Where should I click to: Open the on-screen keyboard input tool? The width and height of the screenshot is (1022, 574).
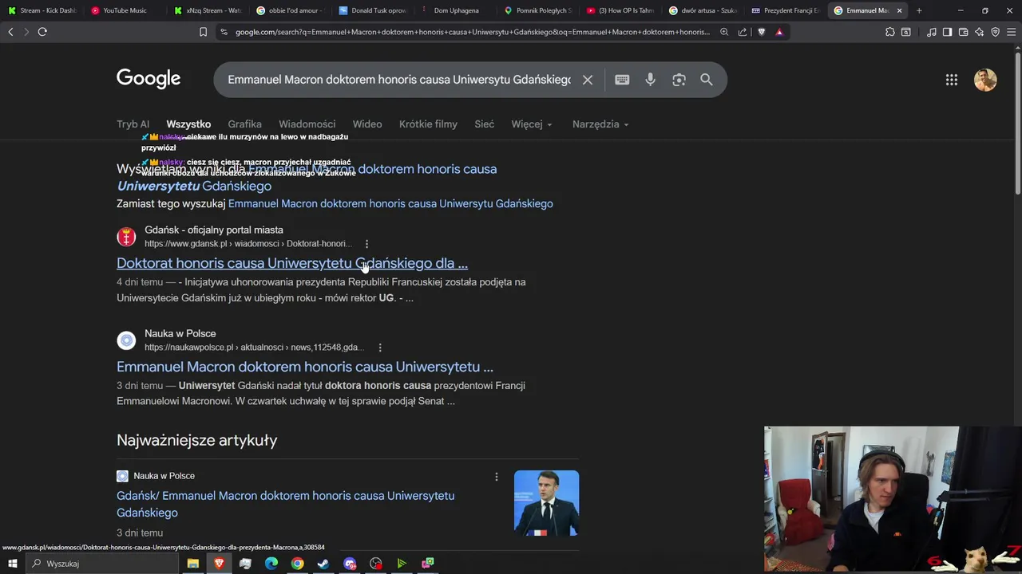tap(622, 80)
